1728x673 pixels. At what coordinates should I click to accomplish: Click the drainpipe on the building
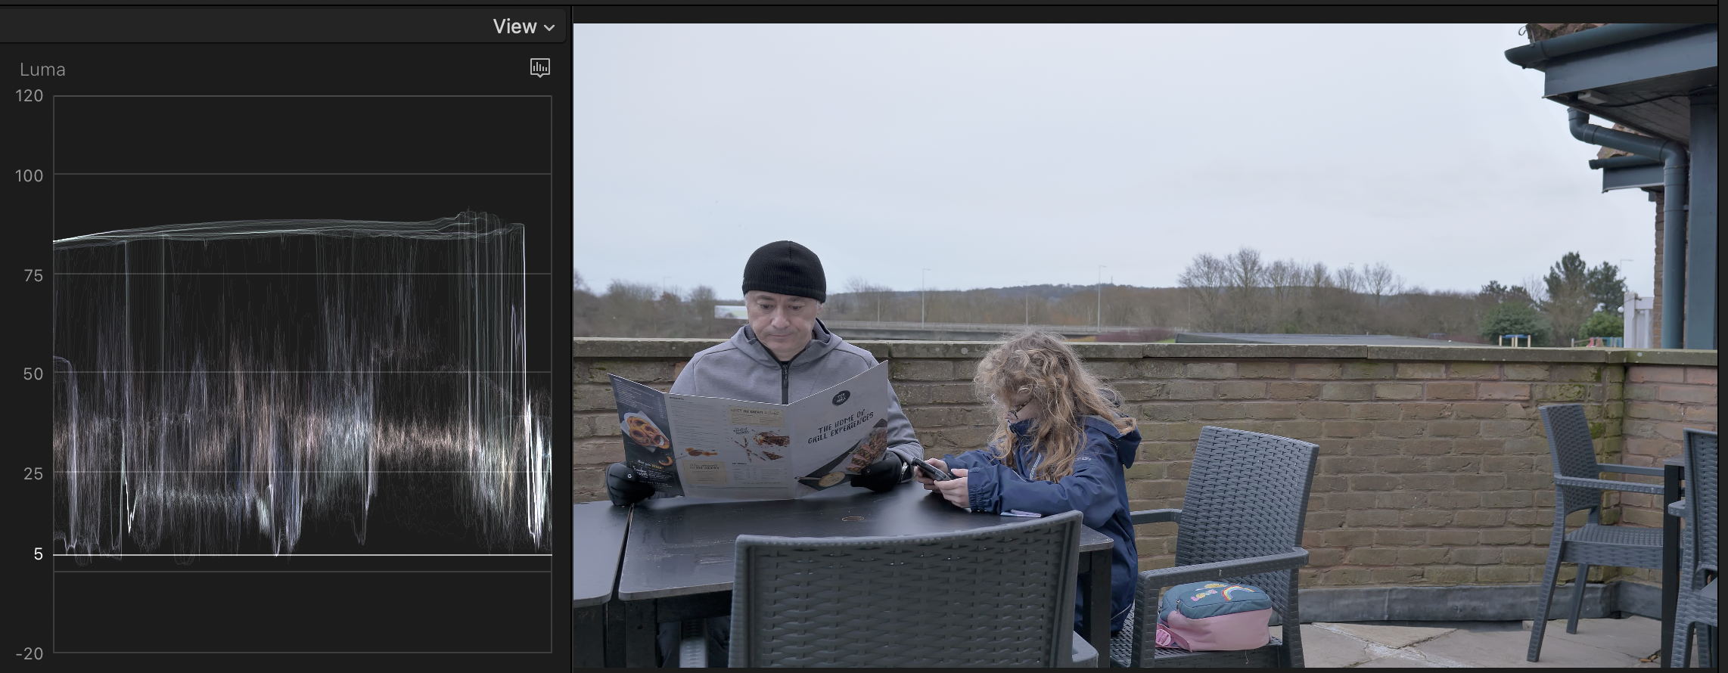click(x=1671, y=227)
